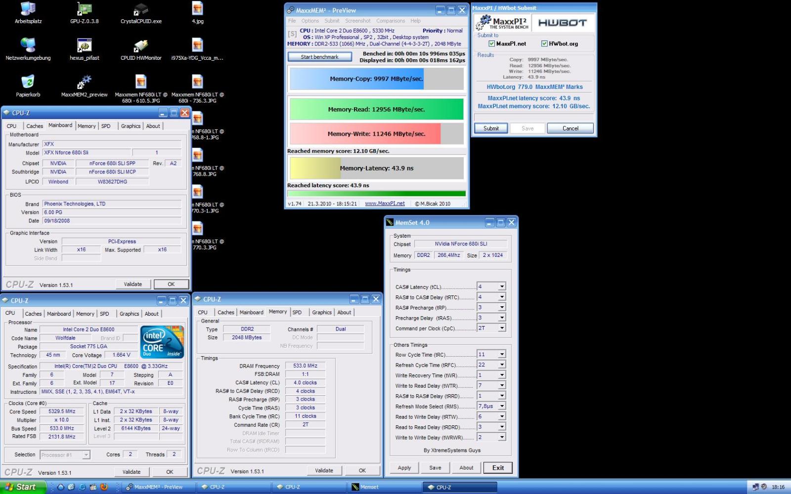Viewport: 791px width, 494px height.
Task: Click the Memory-Read result bar
Action: (x=377, y=109)
